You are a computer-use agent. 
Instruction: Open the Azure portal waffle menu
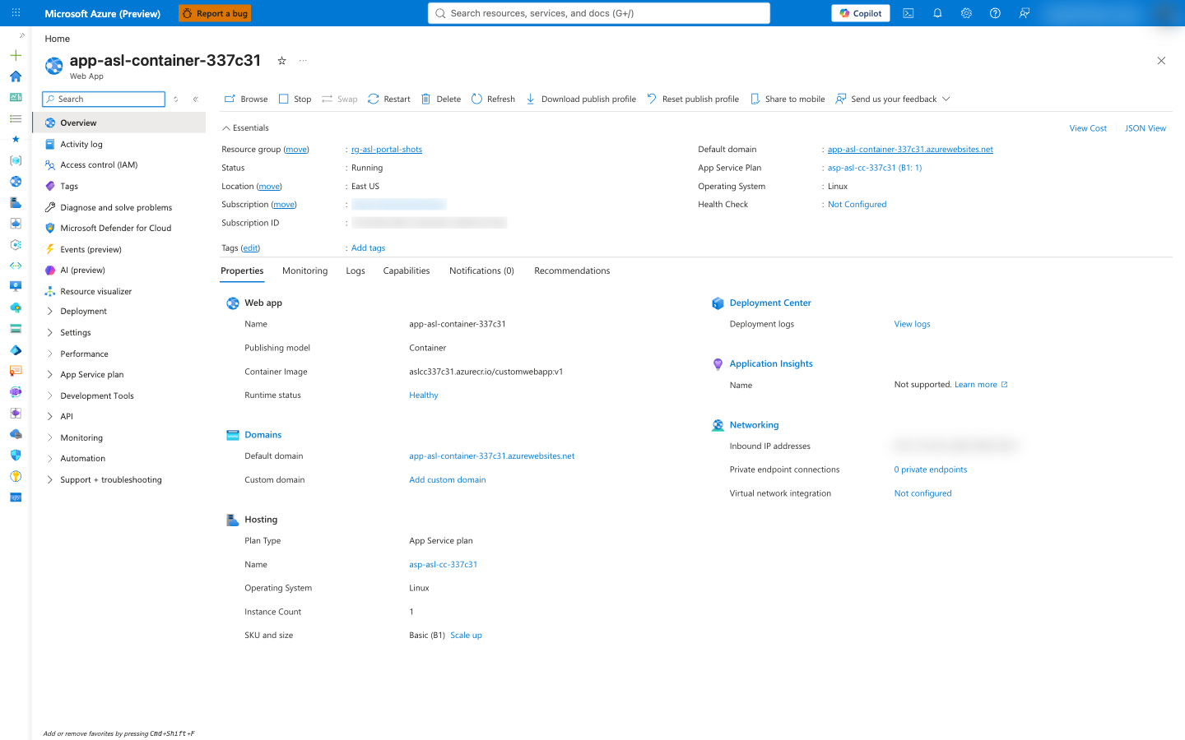click(x=16, y=13)
